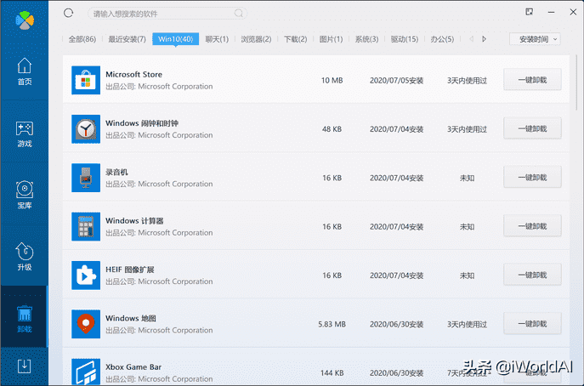
Task: Switch to the 驱动(15) tab
Action: 404,39
